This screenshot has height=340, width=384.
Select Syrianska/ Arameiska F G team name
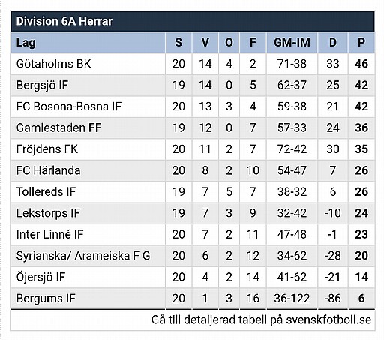tap(83, 256)
